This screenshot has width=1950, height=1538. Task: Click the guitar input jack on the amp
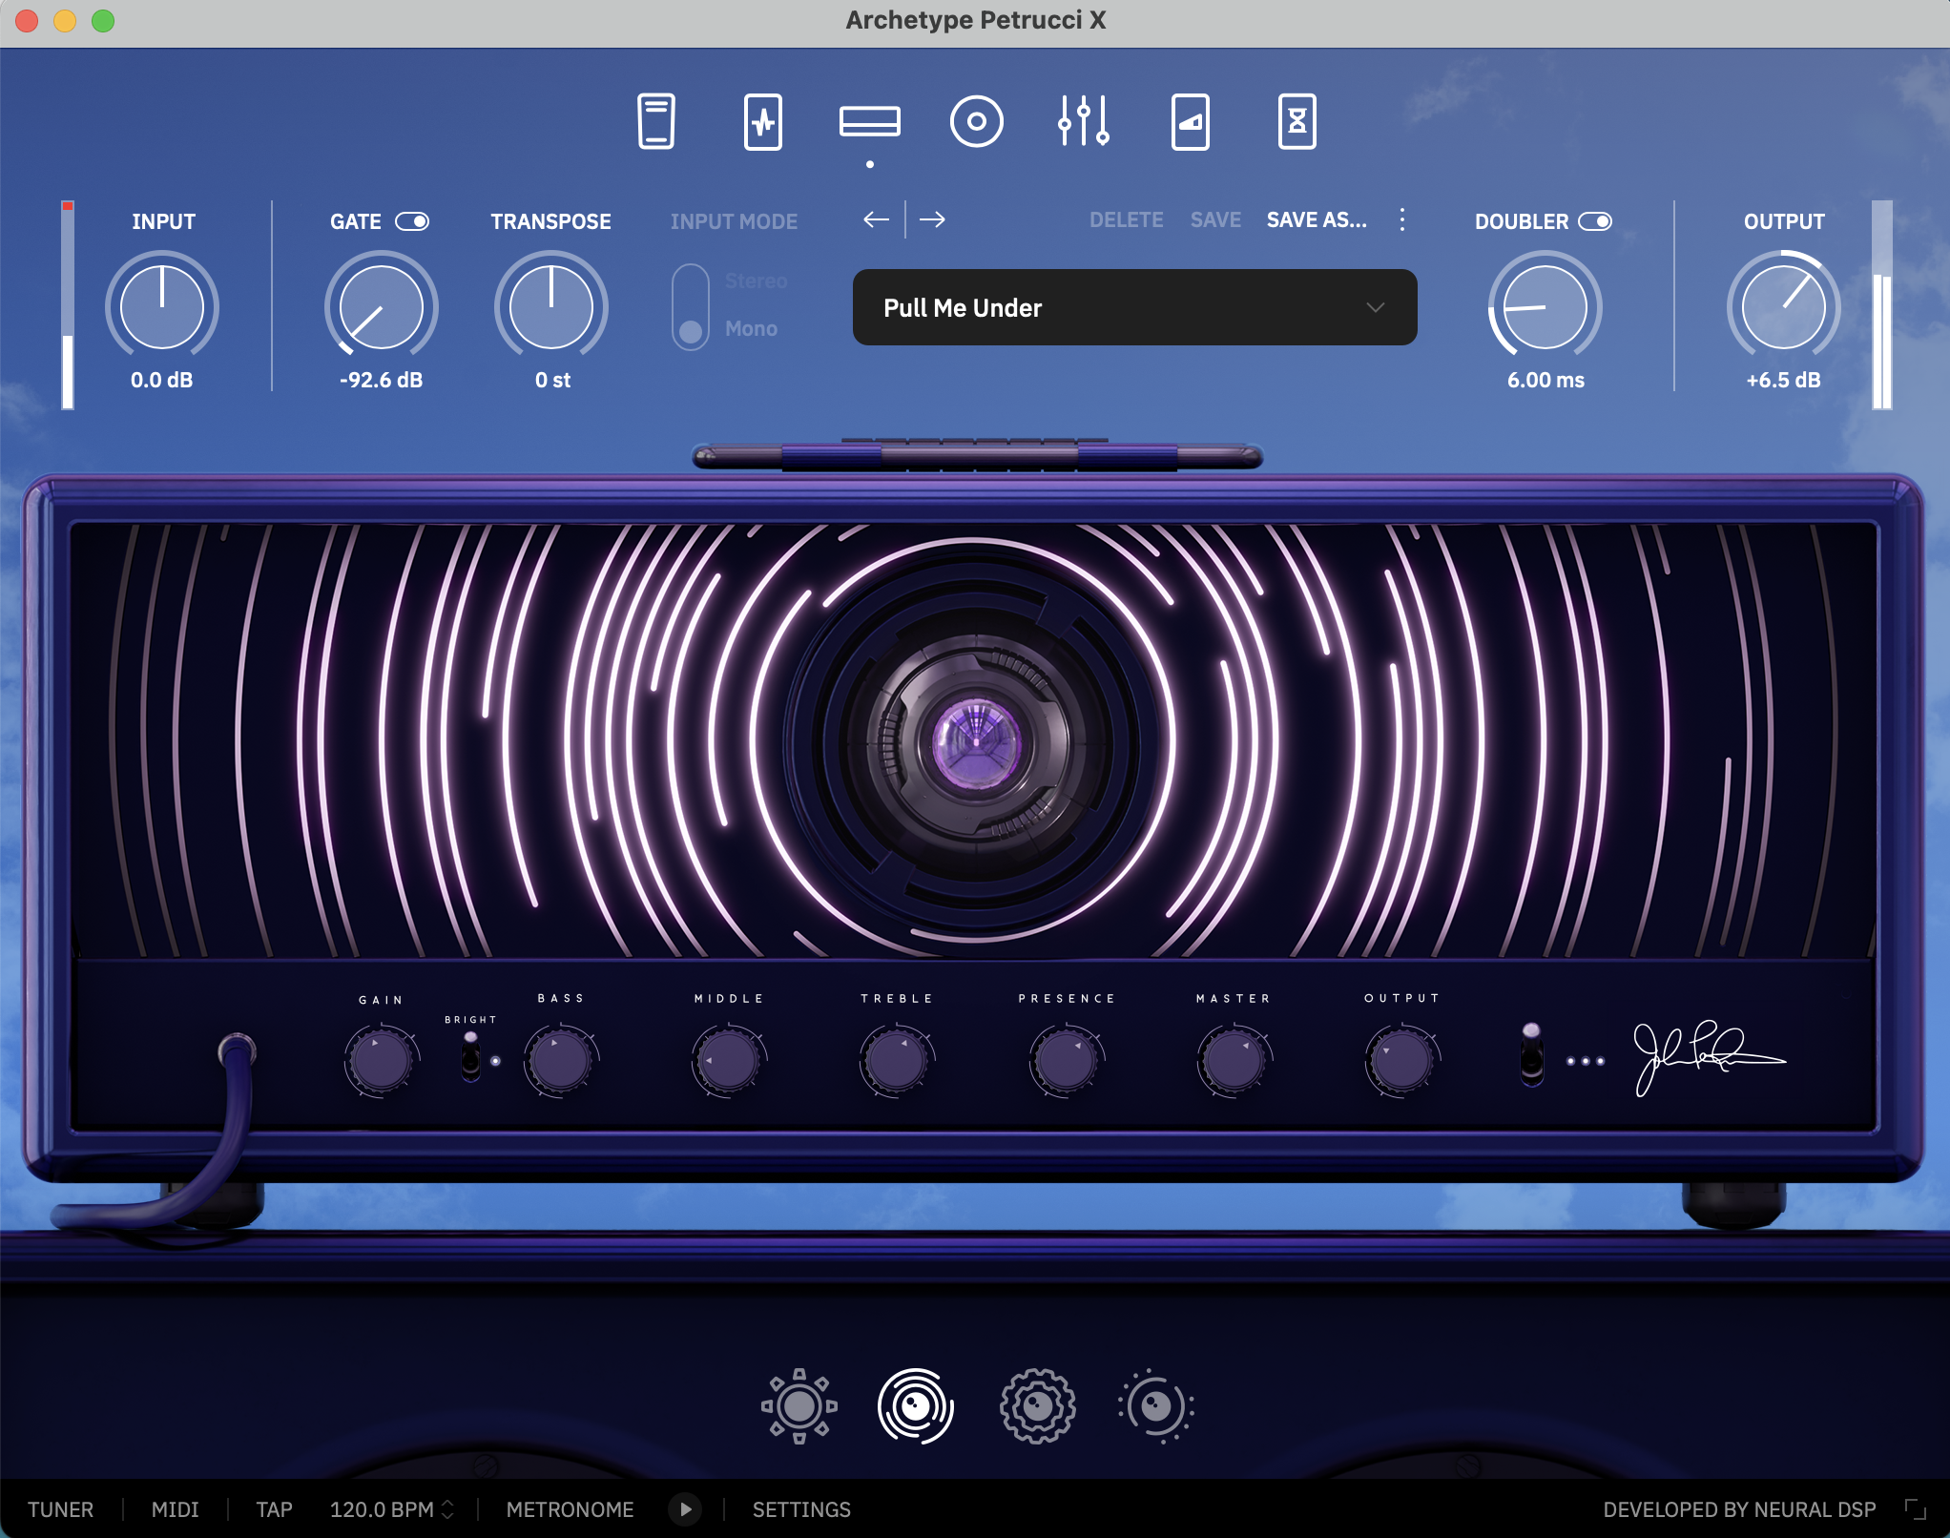[237, 1050]
